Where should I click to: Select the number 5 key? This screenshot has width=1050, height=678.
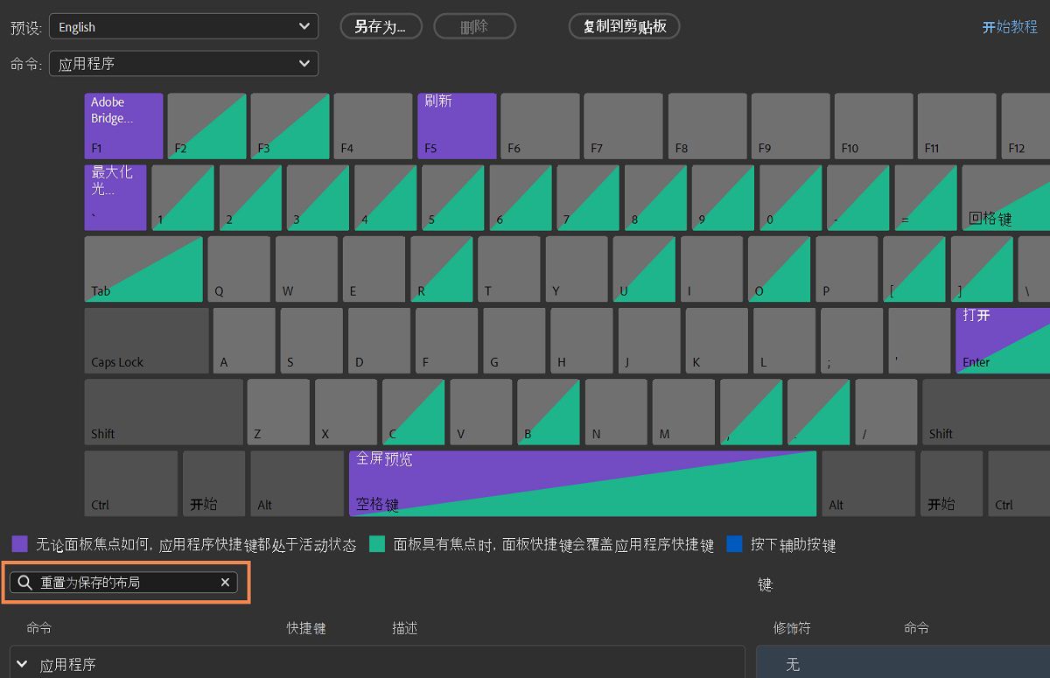452,198
